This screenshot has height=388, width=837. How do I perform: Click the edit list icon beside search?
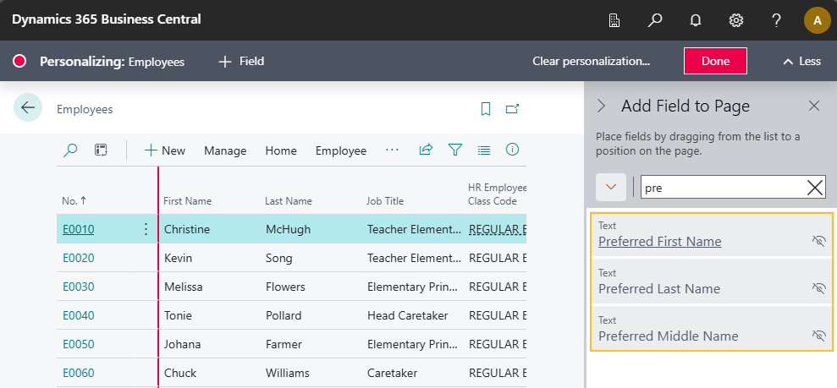pyautogui.click(x=101, y=150)
